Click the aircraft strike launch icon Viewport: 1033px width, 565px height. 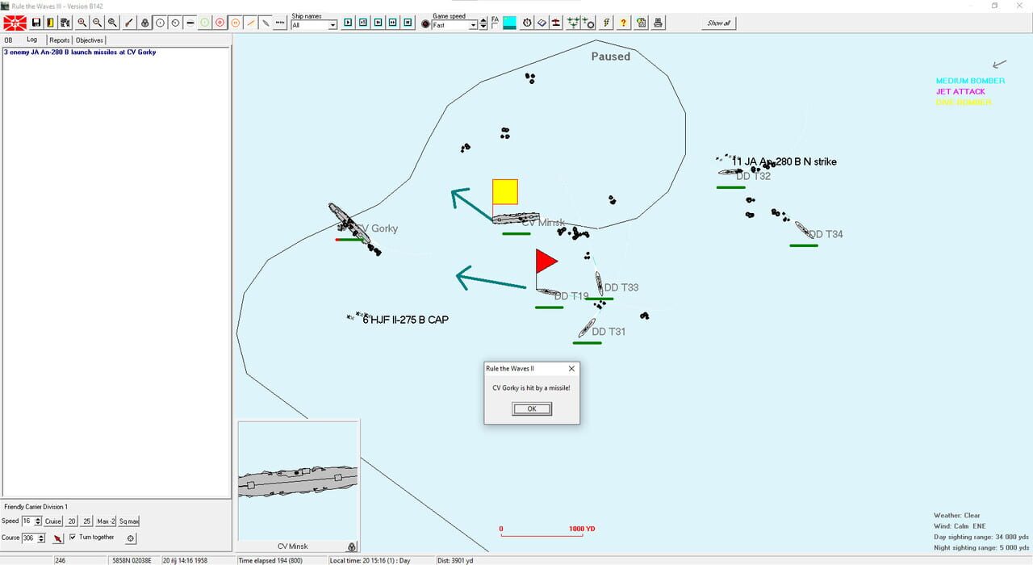[573, 22]
